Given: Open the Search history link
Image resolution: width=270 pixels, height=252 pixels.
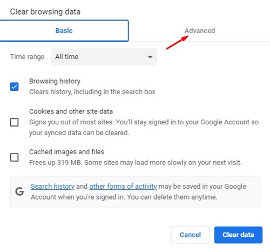Looking at the screenshot, I should point(52,187).
